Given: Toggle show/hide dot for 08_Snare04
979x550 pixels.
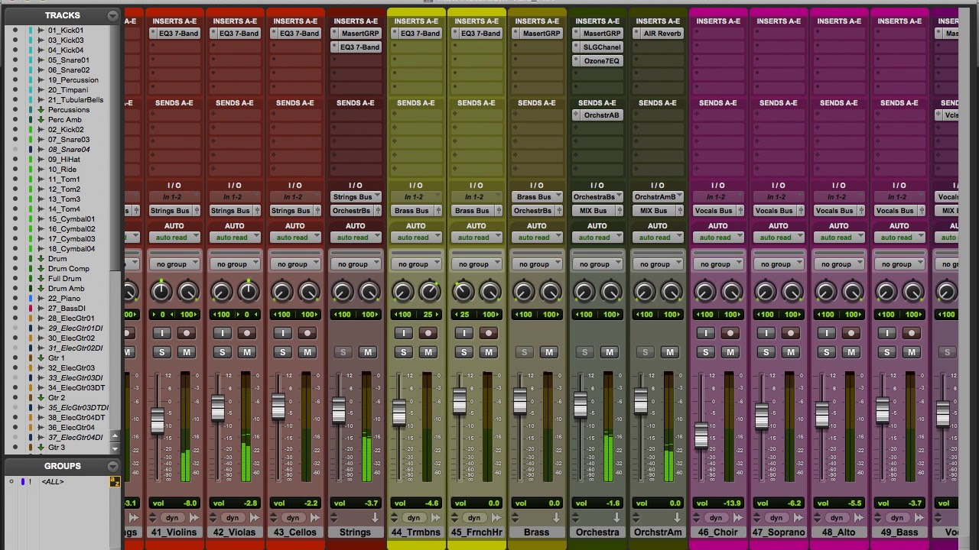Looking at the screenshot, I should 15,150.
